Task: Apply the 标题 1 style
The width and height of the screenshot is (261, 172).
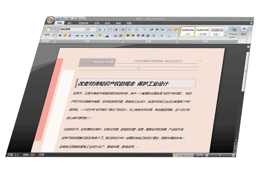Action: pyautogui.click(x=217, y=32)
